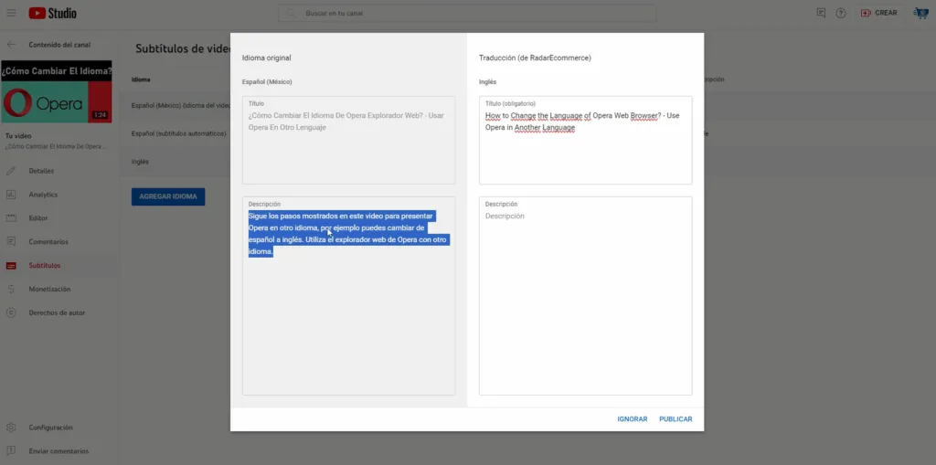
Task: Open the Opera video thumbnail
Action: click(x=56, y=91)
